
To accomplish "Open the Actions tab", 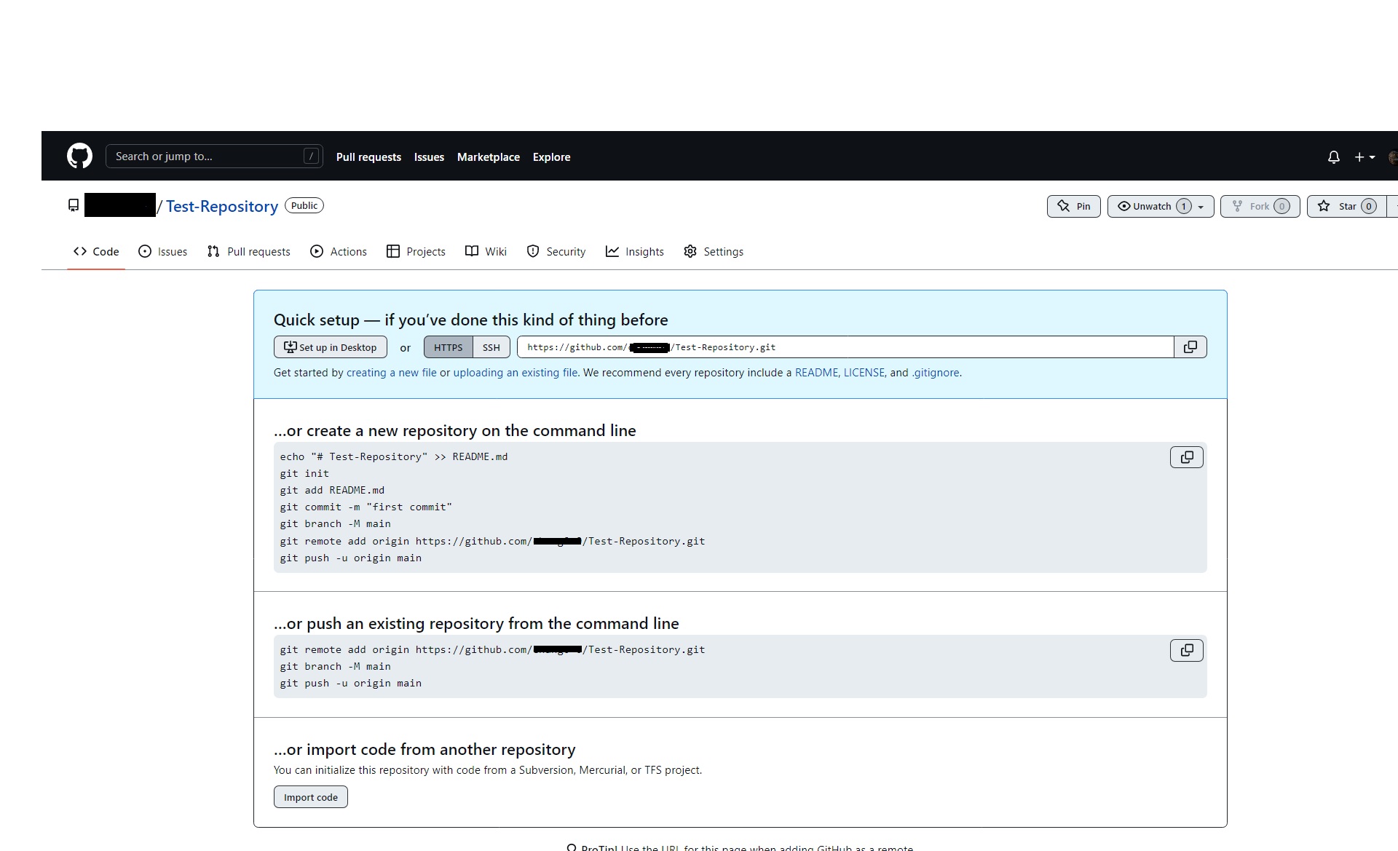I will tap(339, 251).
